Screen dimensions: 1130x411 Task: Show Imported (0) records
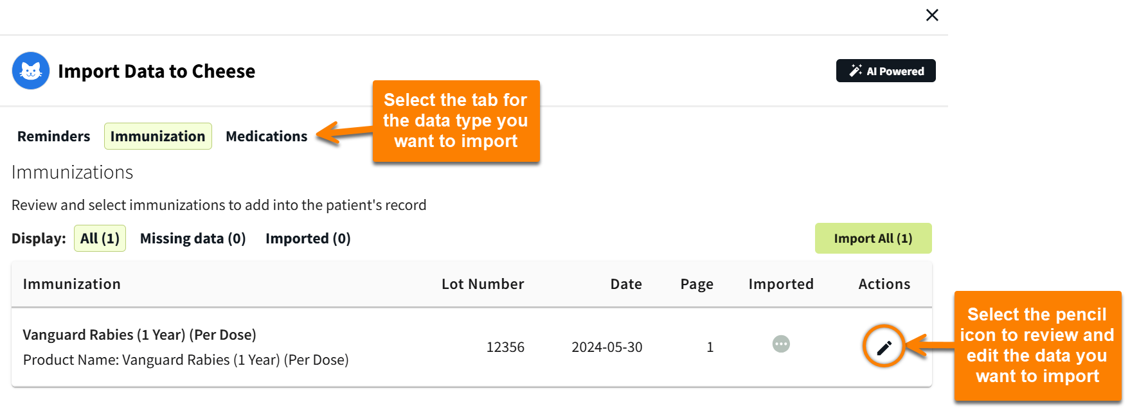coord(308,238)
